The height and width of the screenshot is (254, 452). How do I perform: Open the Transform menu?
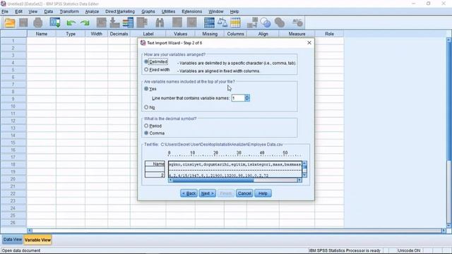[69, 11]
